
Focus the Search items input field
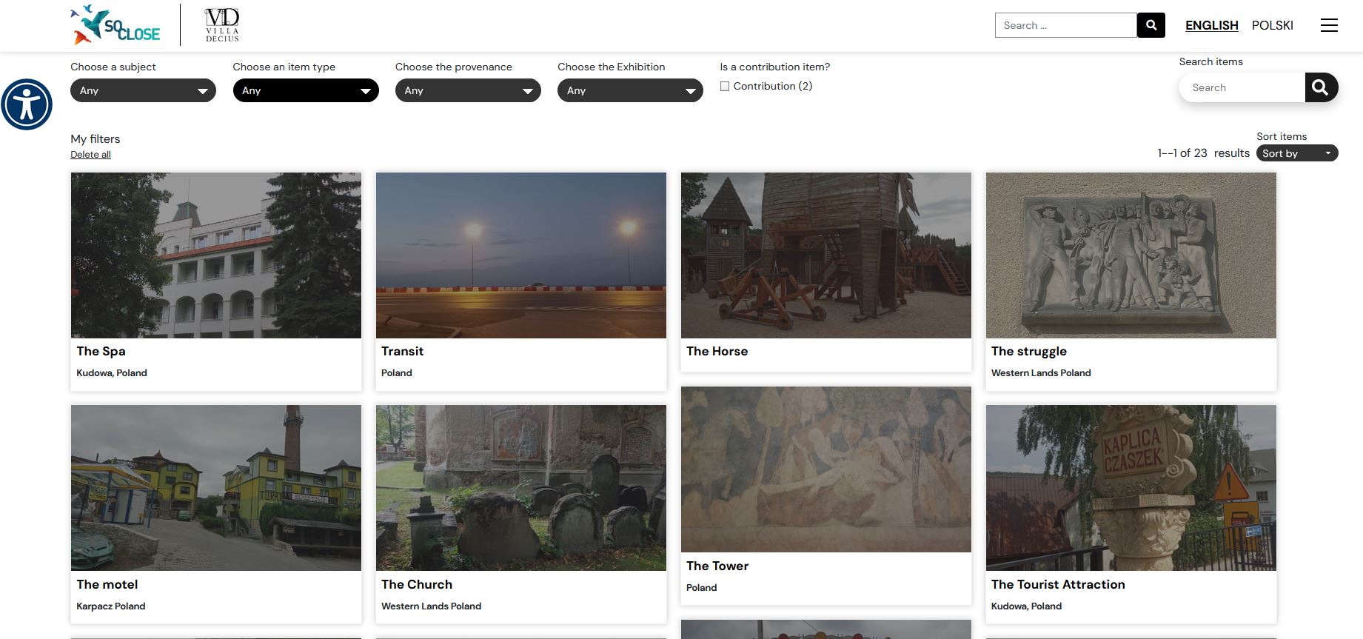(x=1242, y=87)
